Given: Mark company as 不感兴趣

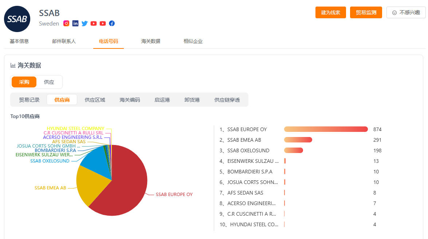Looking at the screenshot, I should pos(406,12).
